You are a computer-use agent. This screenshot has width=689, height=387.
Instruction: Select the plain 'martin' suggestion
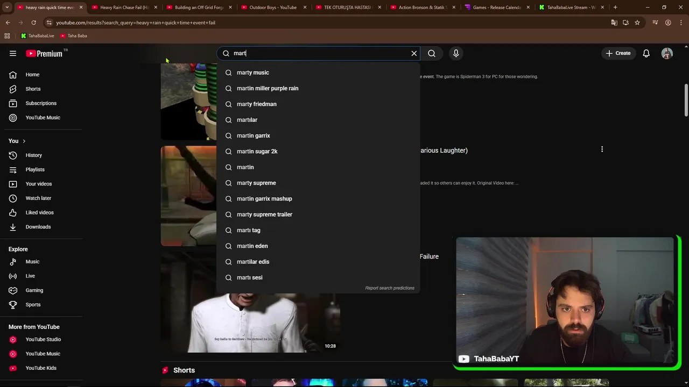point(318,167)
